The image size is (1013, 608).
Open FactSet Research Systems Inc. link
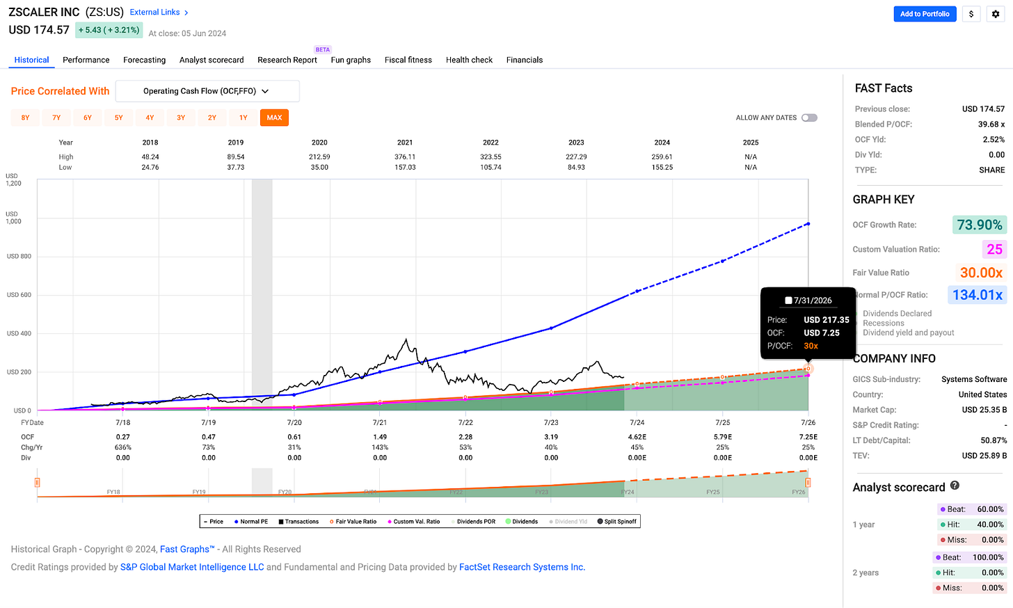(522, 567)
